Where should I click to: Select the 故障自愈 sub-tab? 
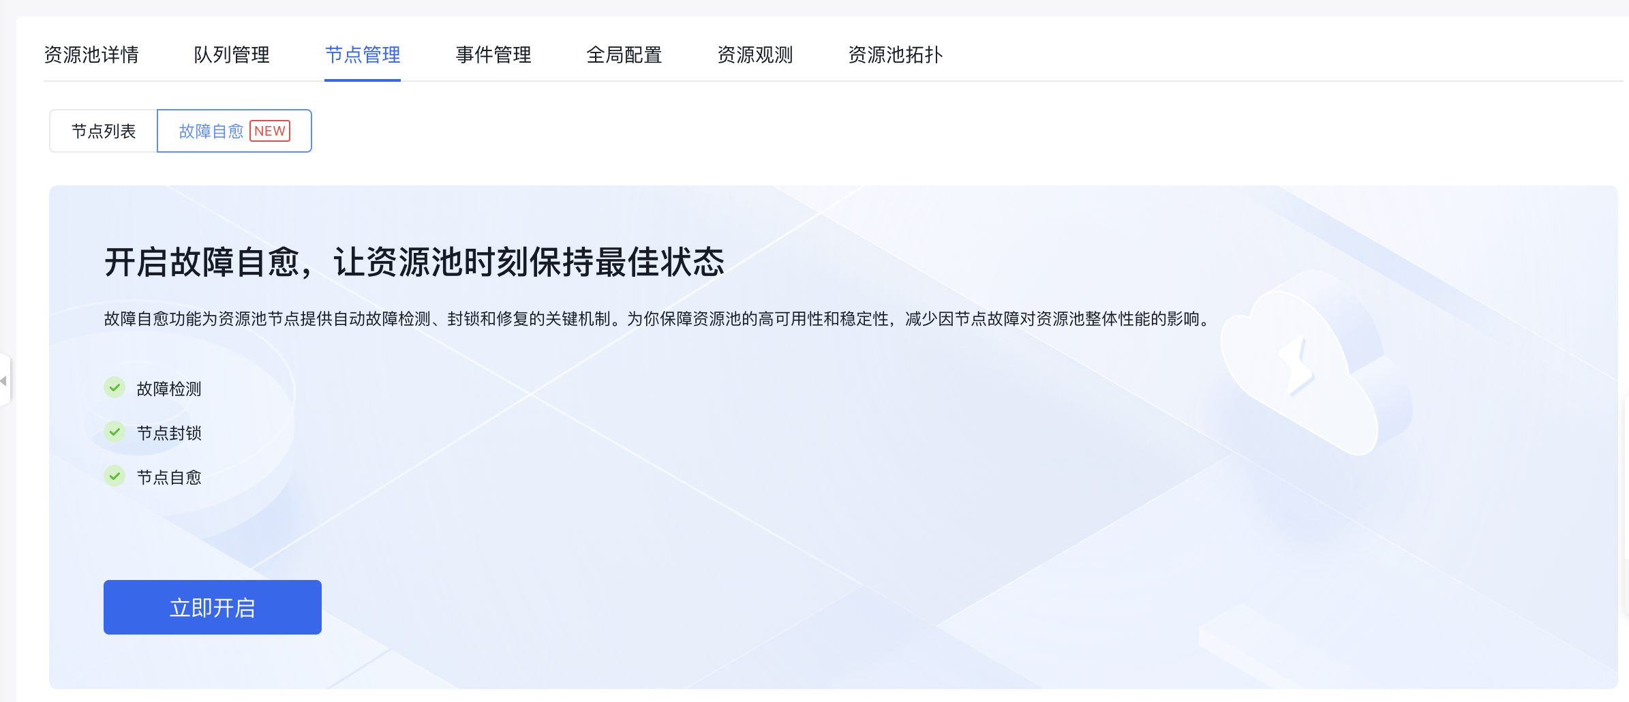tap(234, 131)
